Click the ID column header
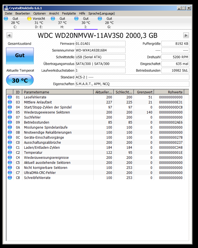The width and height of the screenshot is (198, 248). tap(18, 92)
